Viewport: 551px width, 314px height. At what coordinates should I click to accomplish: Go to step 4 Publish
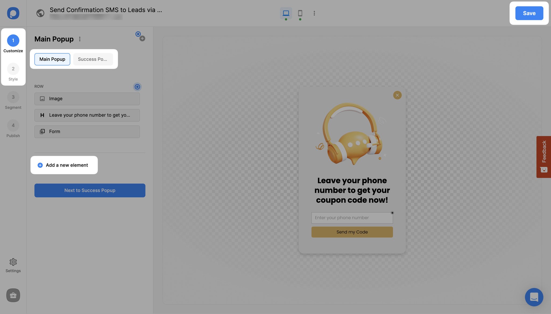[x=13, y=129]
